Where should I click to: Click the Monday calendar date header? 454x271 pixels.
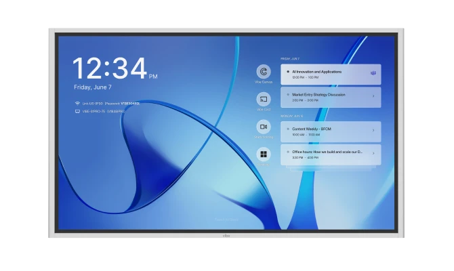[x=291, y=116]
